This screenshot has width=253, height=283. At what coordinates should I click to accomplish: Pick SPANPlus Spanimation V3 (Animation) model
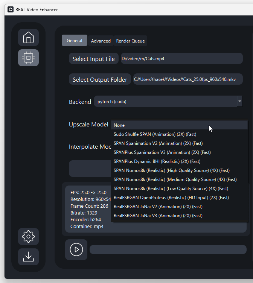(x=179, y=152)
